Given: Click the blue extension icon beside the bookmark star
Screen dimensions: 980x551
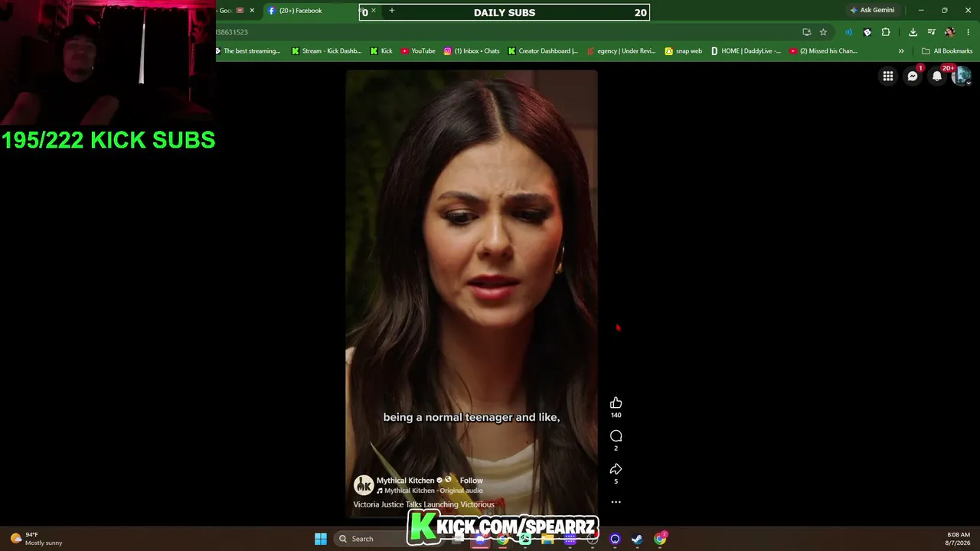Looking at the screenshot, I should (848, 32).
